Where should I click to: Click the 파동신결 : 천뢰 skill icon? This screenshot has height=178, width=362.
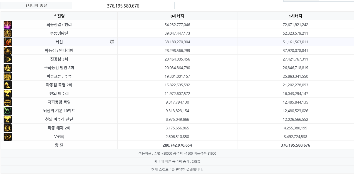click(8, 25)
